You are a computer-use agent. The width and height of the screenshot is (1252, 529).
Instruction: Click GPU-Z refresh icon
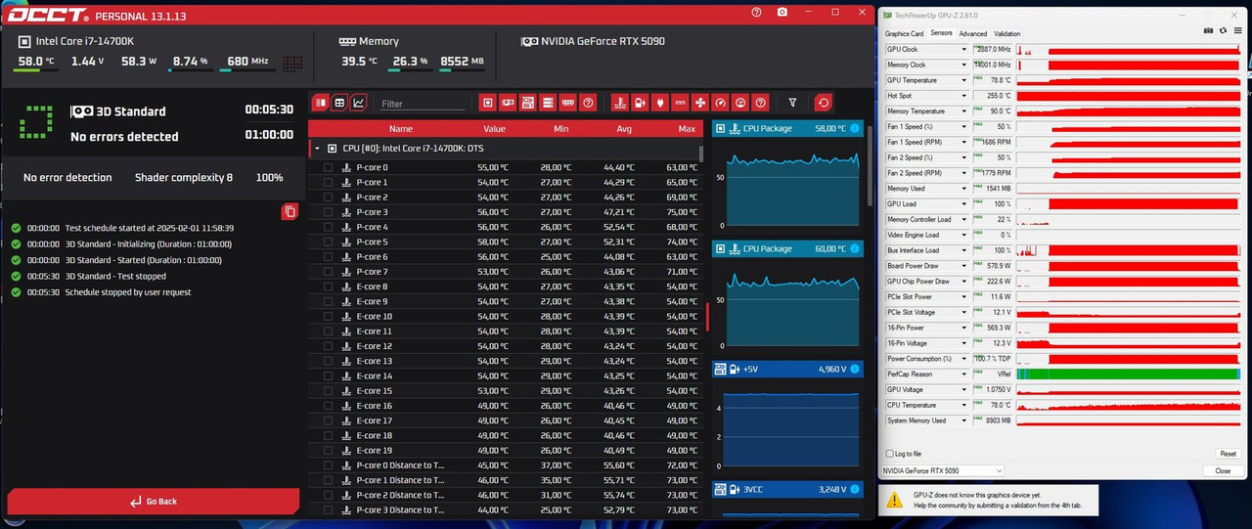1223,32
